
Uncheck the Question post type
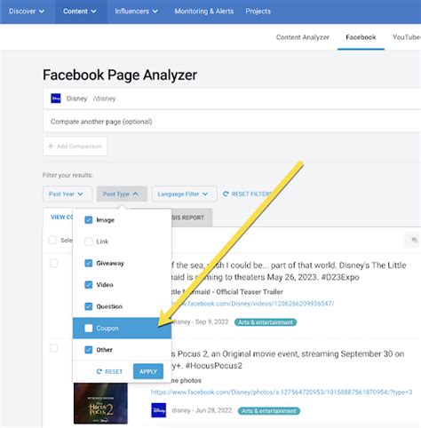pos(89,306)
